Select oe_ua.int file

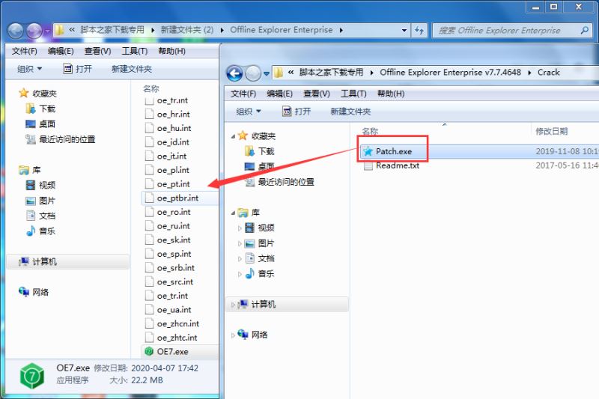(174, 310)
